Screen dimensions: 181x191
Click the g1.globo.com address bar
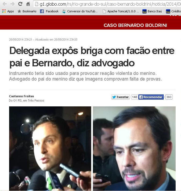tap(107, 4)
